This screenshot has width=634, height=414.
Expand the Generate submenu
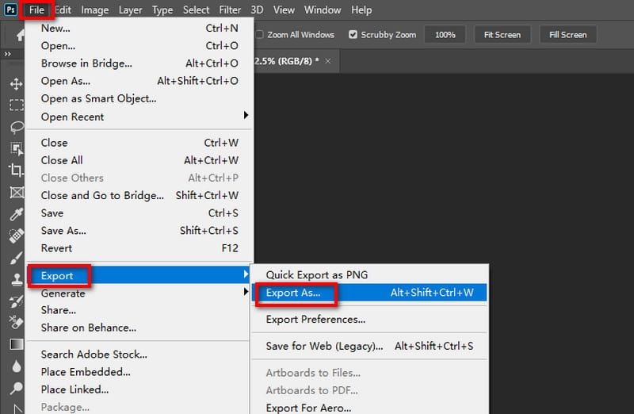[x=139, y=293]
